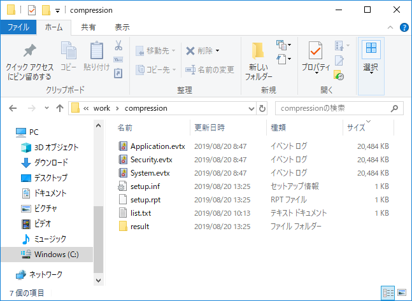Expand the address bar history dropdown

(252, 108)
